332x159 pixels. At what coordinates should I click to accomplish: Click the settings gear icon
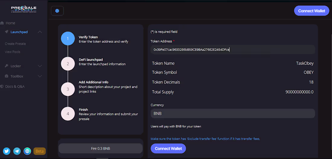tap(57, 11)
